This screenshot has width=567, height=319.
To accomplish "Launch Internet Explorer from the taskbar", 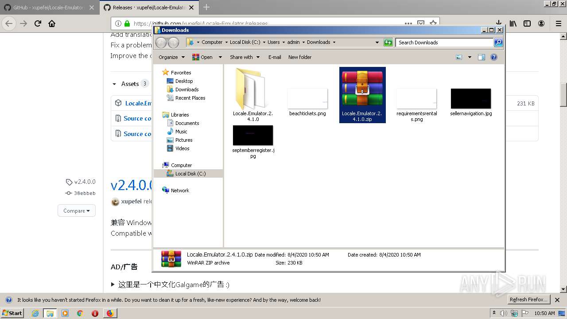I will click(x=35, y=313).
